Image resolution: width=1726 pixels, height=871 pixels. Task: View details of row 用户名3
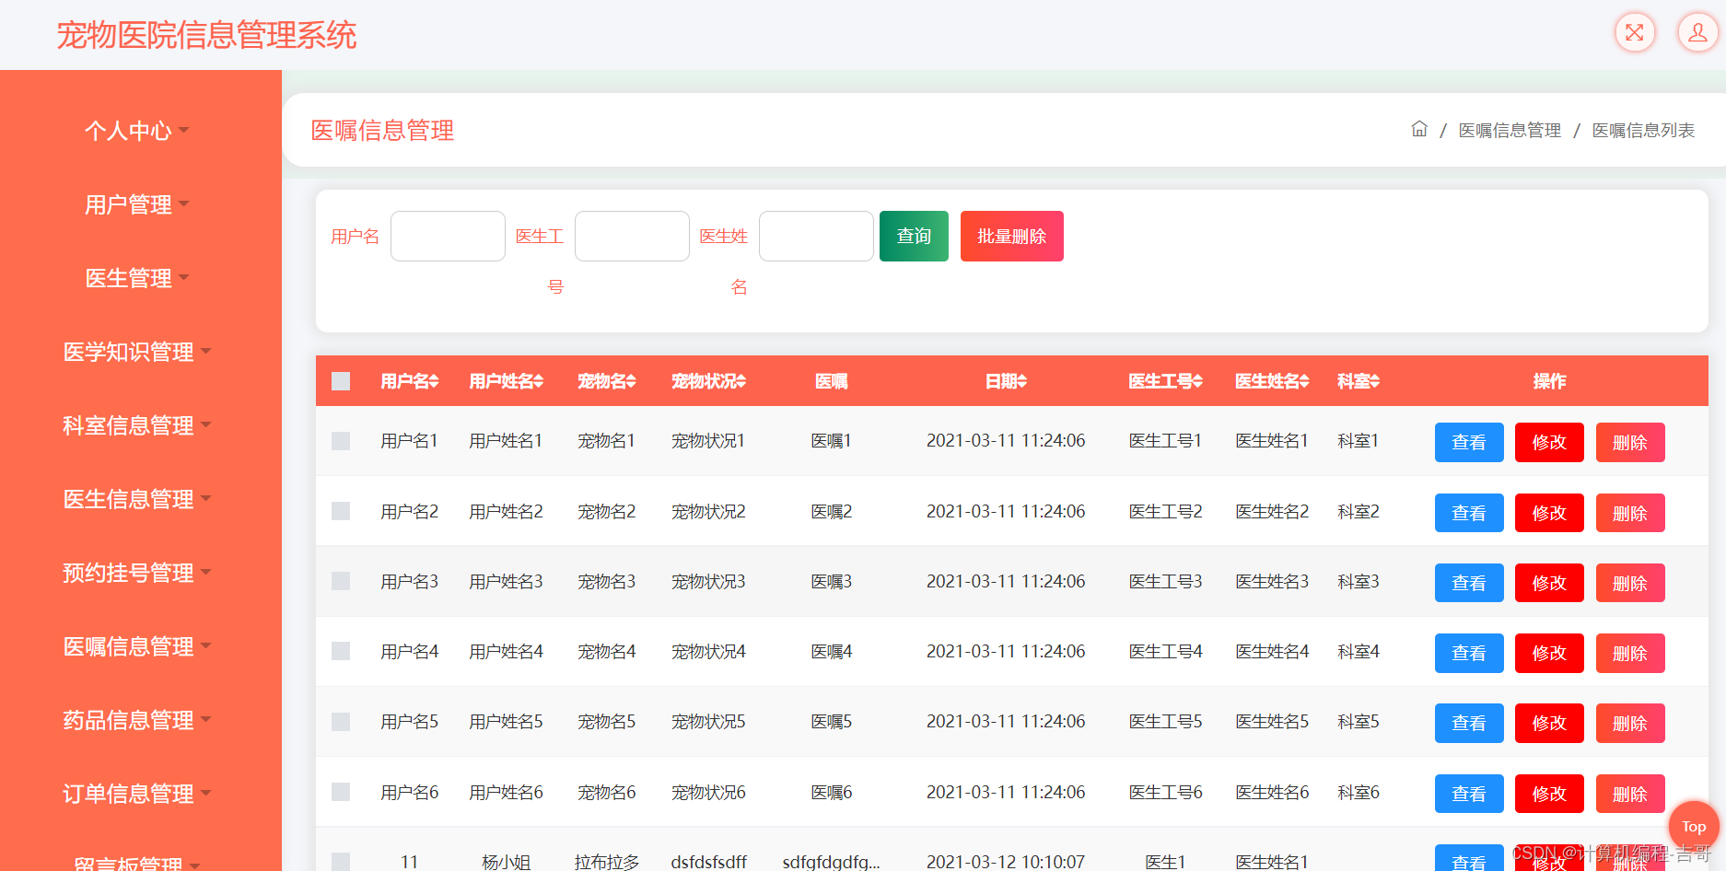coord(1469,583)
